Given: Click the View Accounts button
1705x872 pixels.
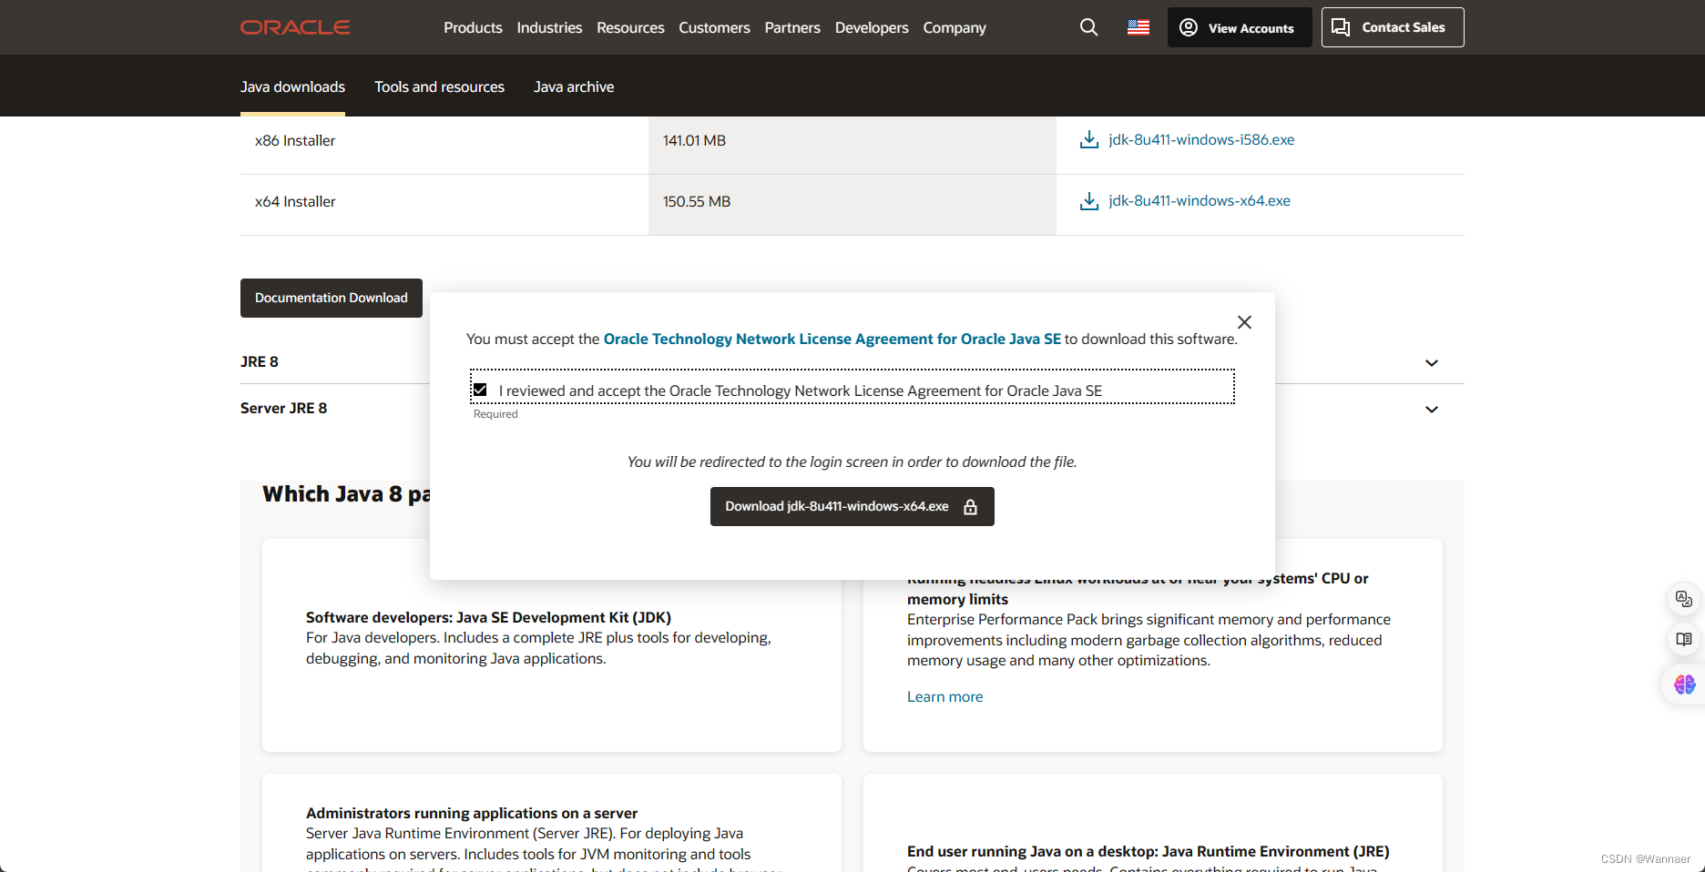Looking at the screenshot, I should (1240, 27).
